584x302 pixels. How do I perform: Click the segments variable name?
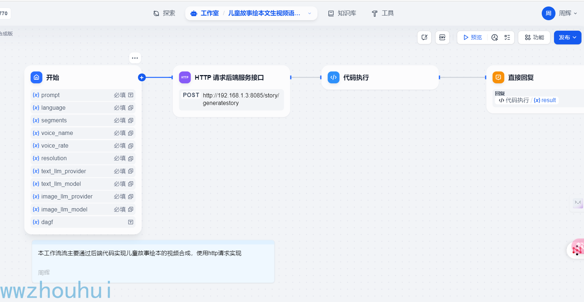tap(54, 121)
